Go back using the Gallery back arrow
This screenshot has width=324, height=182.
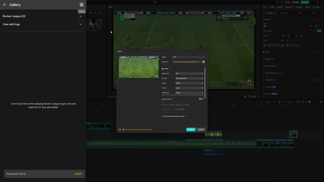coord(5,5)
